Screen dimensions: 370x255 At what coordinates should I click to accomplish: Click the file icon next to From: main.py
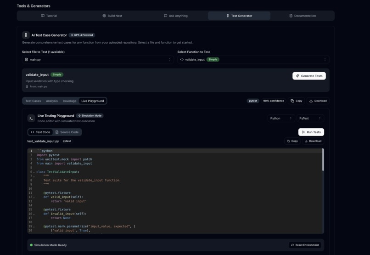click(27, 87)
